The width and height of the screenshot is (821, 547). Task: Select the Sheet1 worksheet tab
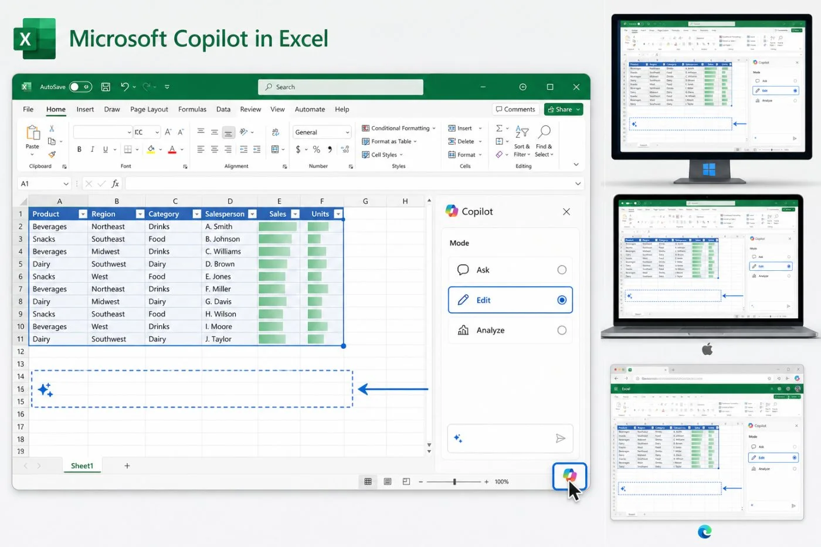(x=82, y=466)
